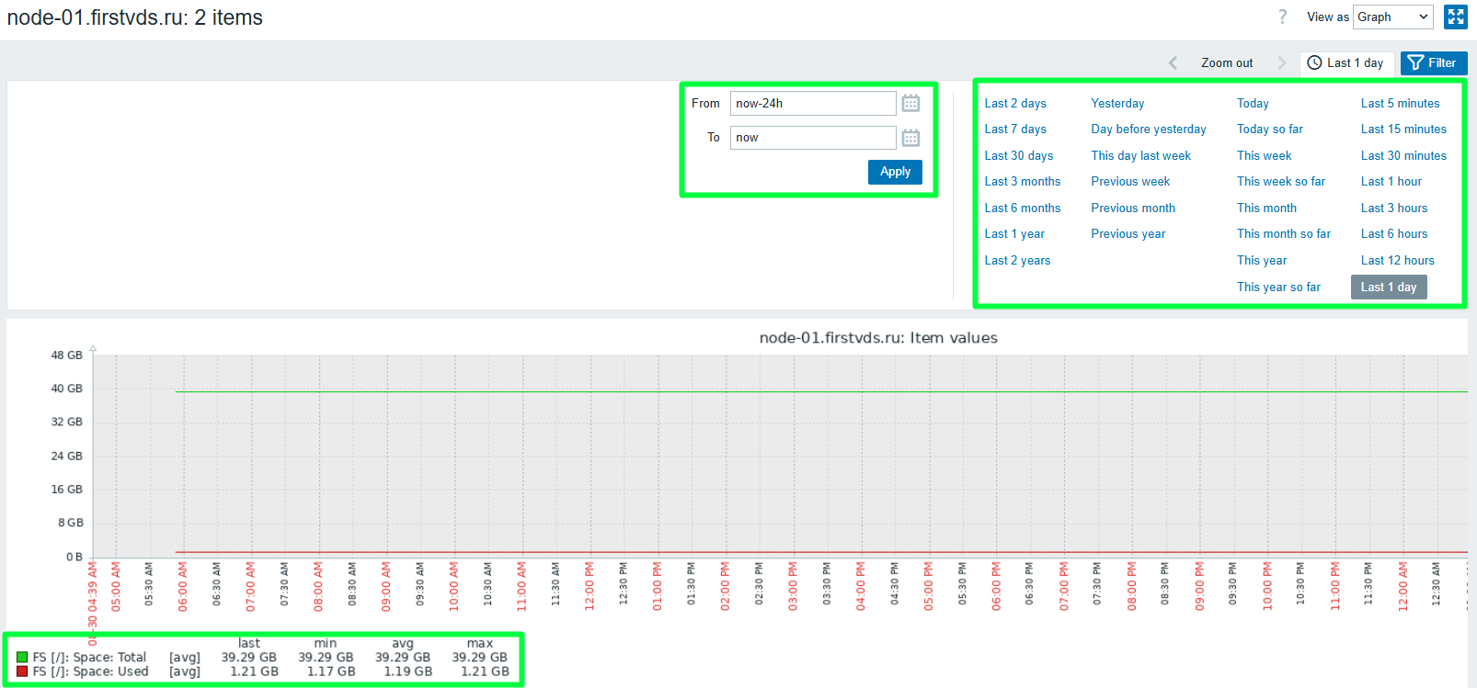Expand the View as Graph dropdown

pyautogui.click(x=1393, y=17)
